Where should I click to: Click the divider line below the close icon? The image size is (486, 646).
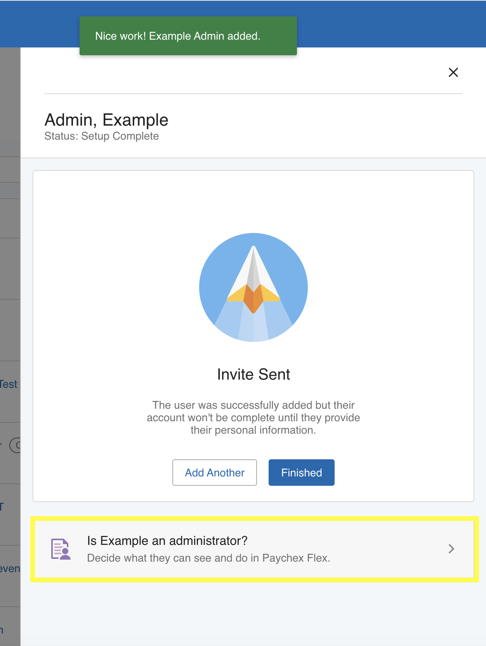[253, 94]
